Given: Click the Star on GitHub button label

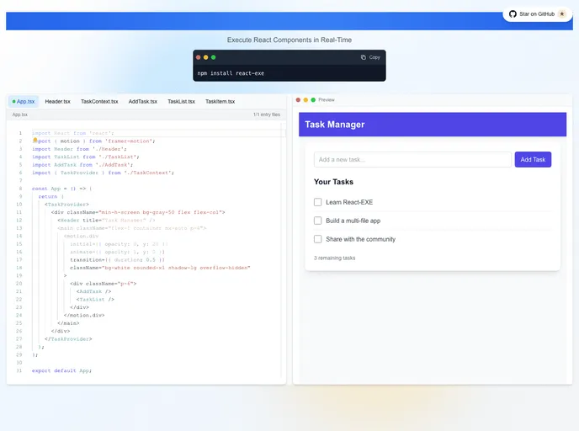Looking at the screenshot, I should pyautogui.click(x=537, y=14).
